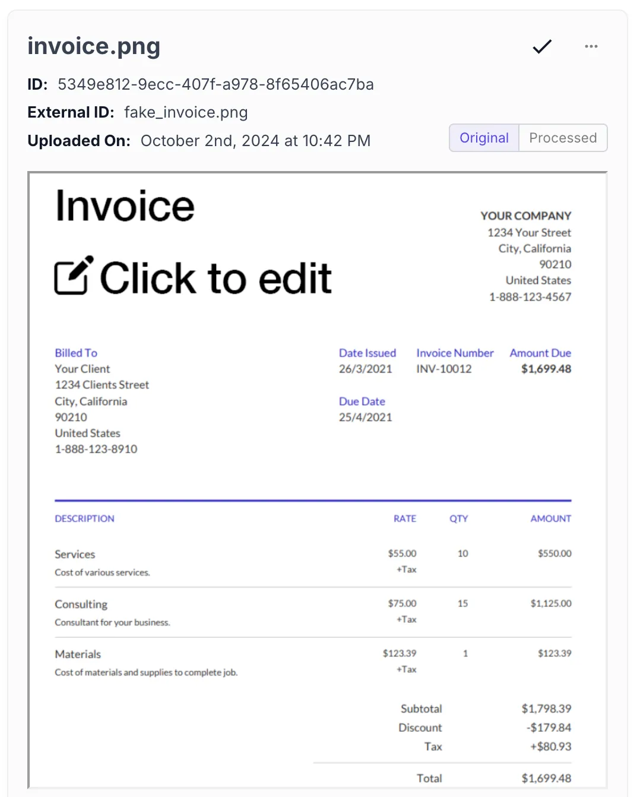This screenshot has height=797, width=640.
Task: Click the Discount value -$179.84
Action: pyautogui.click(x=549, y=728)
